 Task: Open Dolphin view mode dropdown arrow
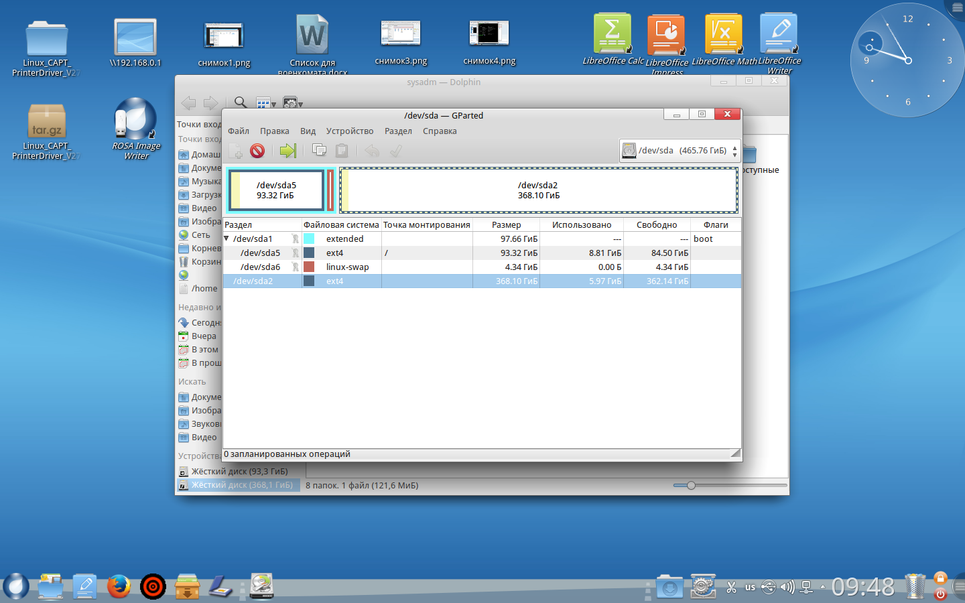tap(273, 105)
